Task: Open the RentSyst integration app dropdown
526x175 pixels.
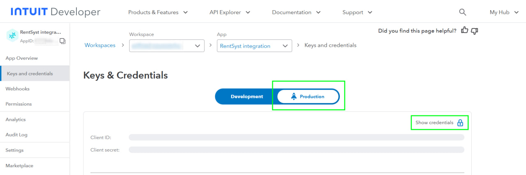Action: (x=254, y=46)
